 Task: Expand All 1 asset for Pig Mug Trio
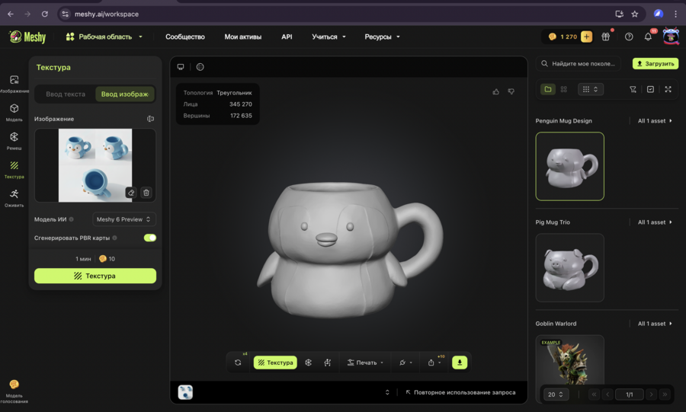click(x=656, y=222)
